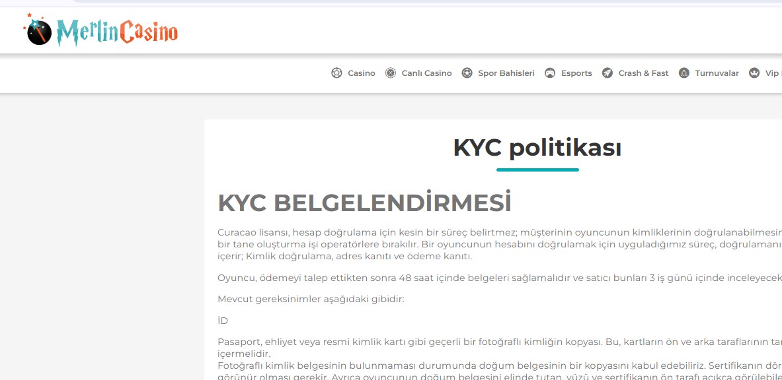Click the Canlı Casino icon
The width and height of the screenshot is (782, 380).
click(391, 73)
